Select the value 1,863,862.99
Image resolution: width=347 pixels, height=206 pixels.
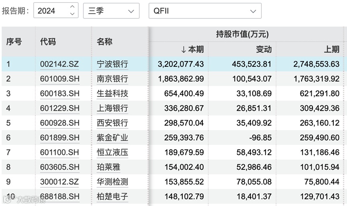[x=181, y=79]
